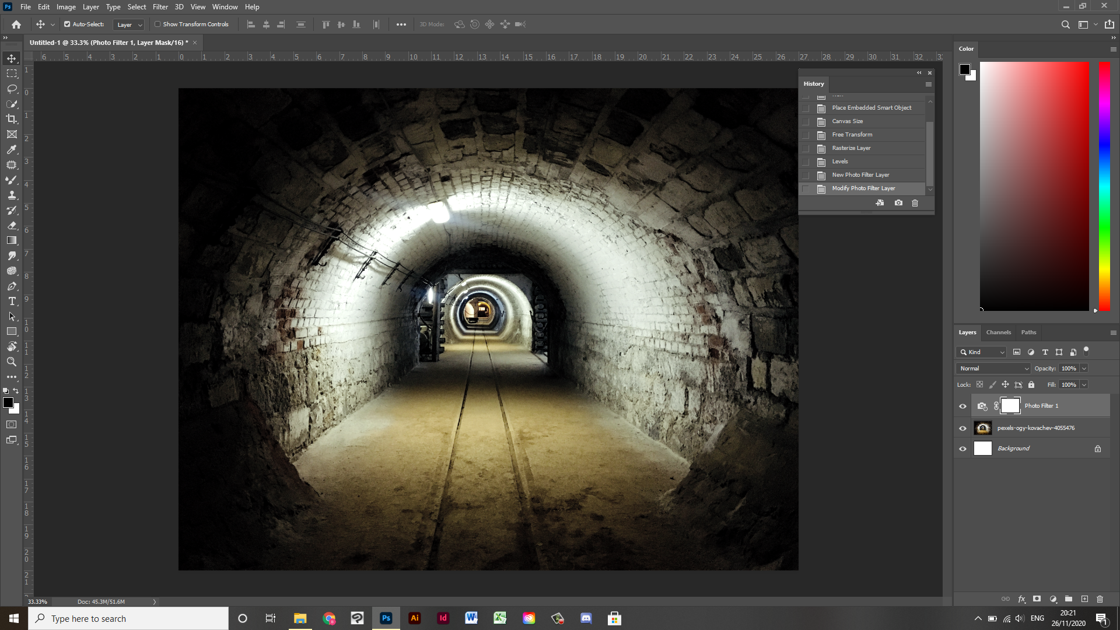Uncheck the Auto-Select checkbox

coord(67,24)
